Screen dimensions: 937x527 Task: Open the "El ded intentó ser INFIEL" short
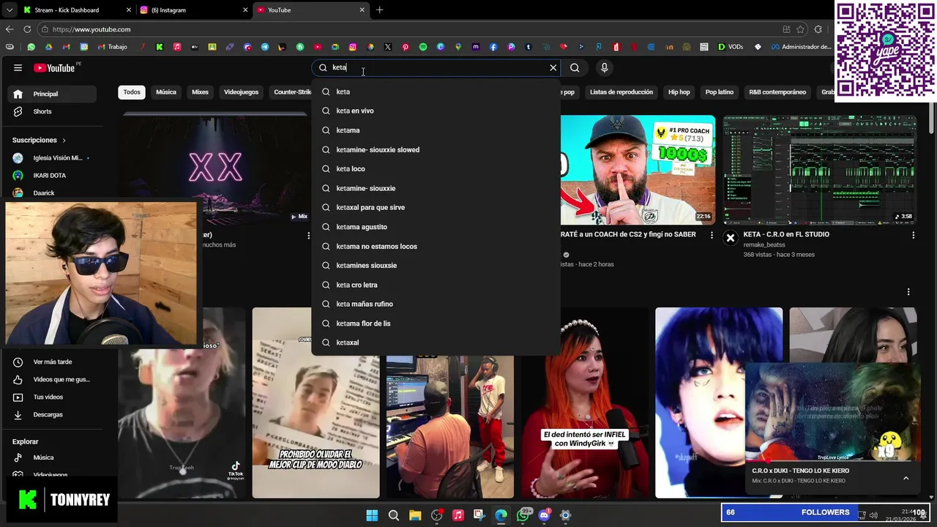click(585, 403)
